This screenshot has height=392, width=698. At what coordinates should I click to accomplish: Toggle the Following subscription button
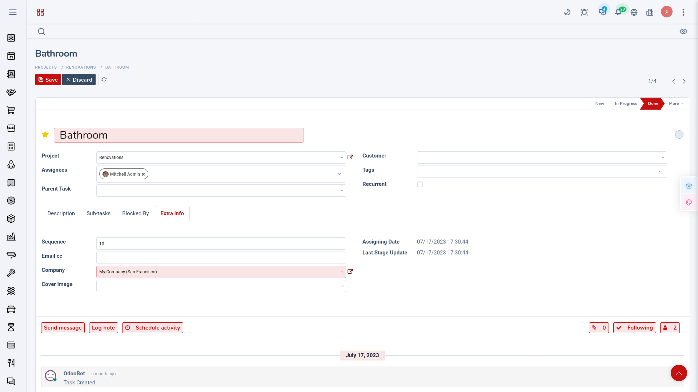635,328
